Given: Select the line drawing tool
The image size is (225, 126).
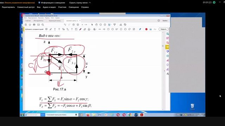Looking at the screenshot, I should click(100, 29).
